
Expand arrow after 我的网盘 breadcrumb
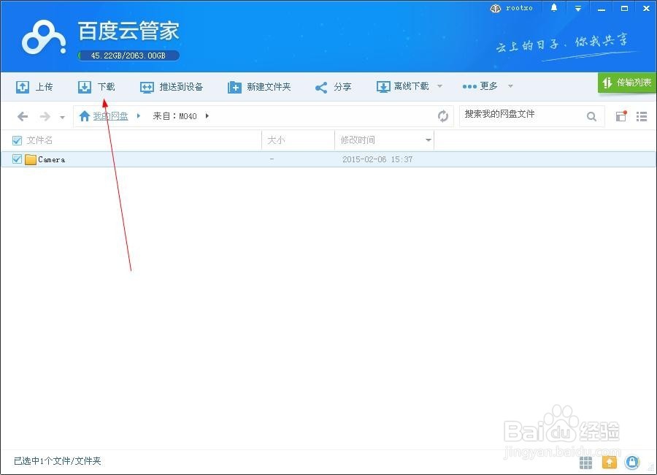pyautogui.click(x=138, y=115)
